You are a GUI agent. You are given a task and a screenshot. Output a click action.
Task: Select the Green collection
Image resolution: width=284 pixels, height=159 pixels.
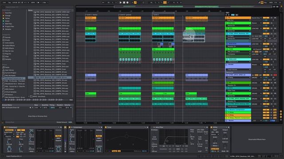click(7, 21)
